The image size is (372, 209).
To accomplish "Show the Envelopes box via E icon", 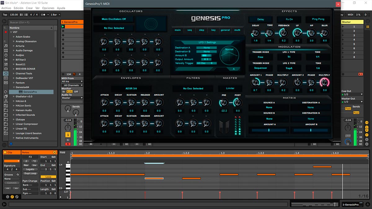I will click(17, 197).
